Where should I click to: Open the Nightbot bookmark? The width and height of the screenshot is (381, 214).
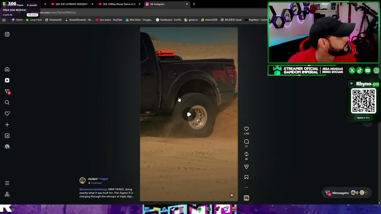pos(256,20)
